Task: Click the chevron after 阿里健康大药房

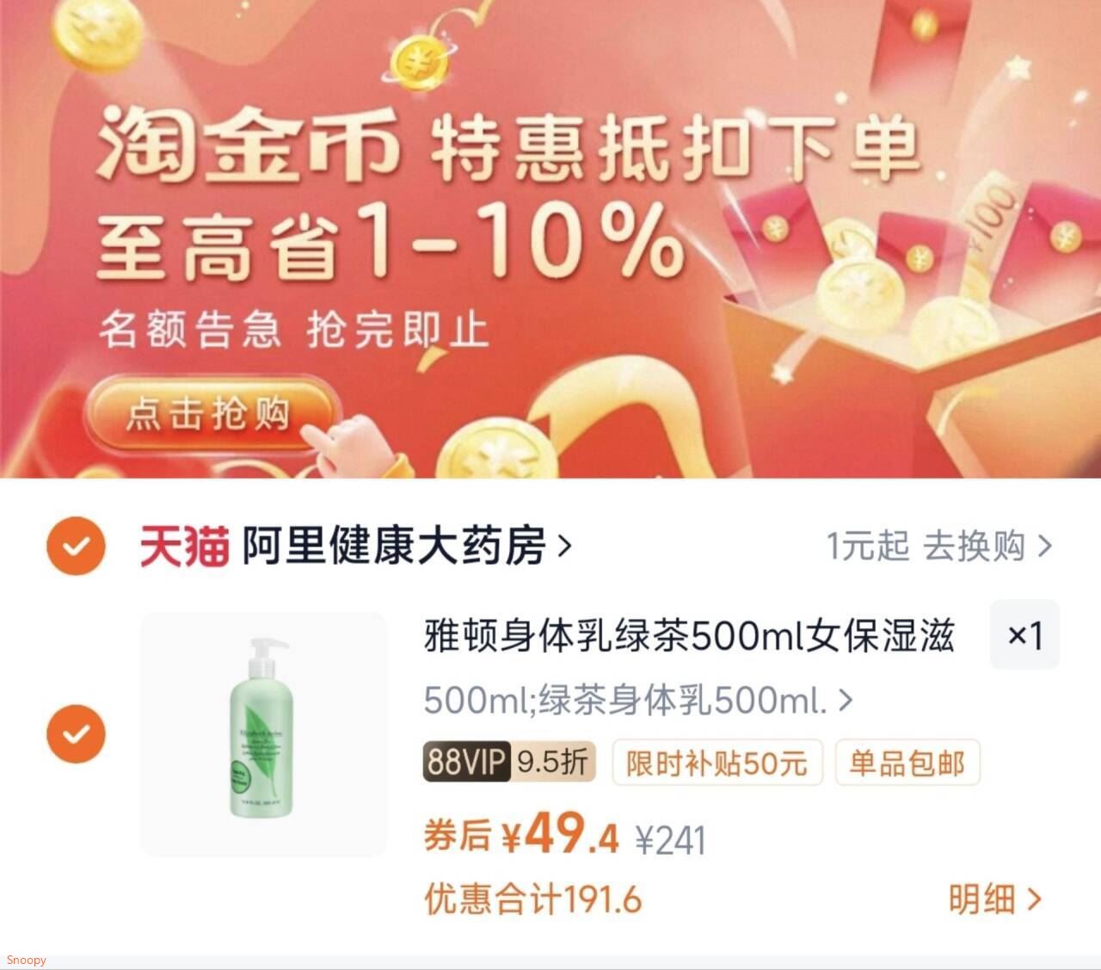Action: click(x=564, y=546)
